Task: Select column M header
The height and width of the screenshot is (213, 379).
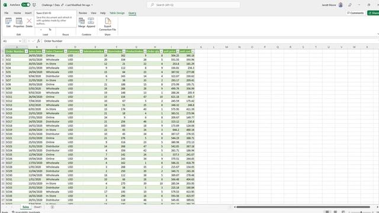Action: (227, 47)
